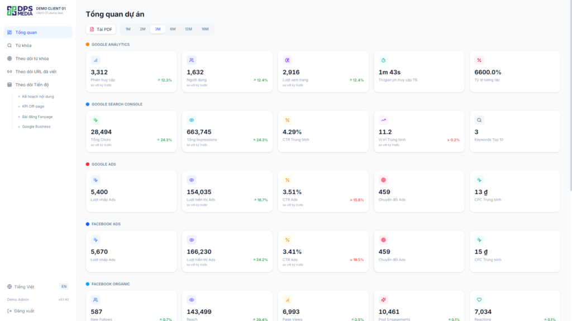Click the logout icon beside Đăng xuất
572x321 pixels.
pos(9,311)
